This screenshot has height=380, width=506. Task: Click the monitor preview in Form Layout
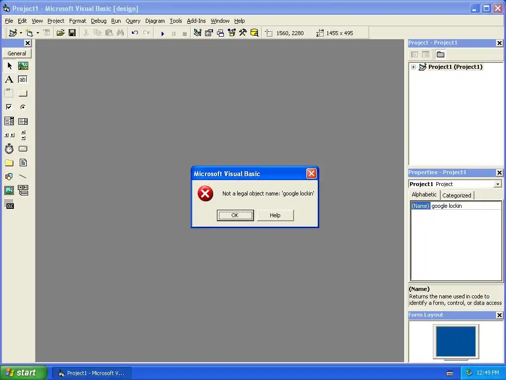456,341
